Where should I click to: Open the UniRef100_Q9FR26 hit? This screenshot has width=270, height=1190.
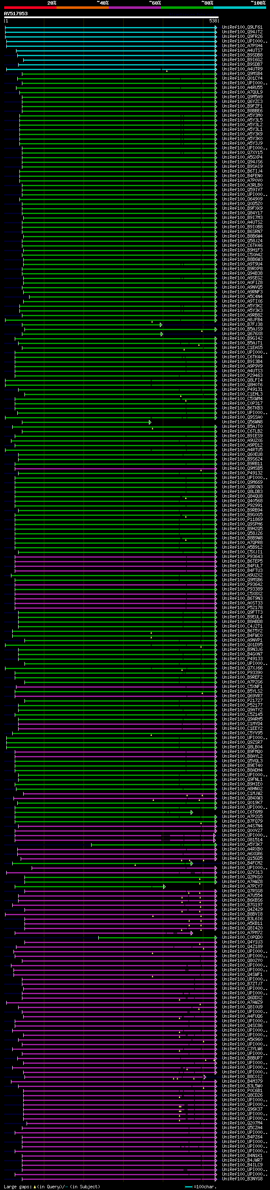[242, 36]
